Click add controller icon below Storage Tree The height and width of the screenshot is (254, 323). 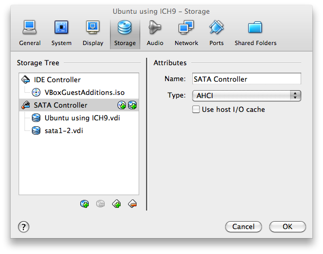[116, 204]
